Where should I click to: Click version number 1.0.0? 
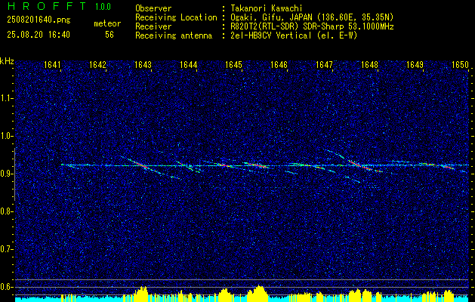point(103,7)
